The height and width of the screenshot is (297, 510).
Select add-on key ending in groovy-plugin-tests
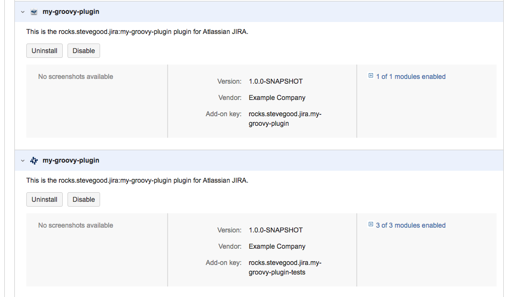point(285,267)
